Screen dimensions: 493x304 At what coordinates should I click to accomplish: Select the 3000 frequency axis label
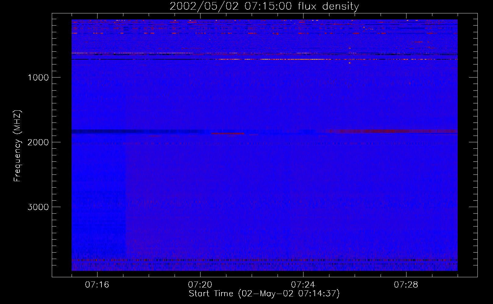(x=38, y=207)
